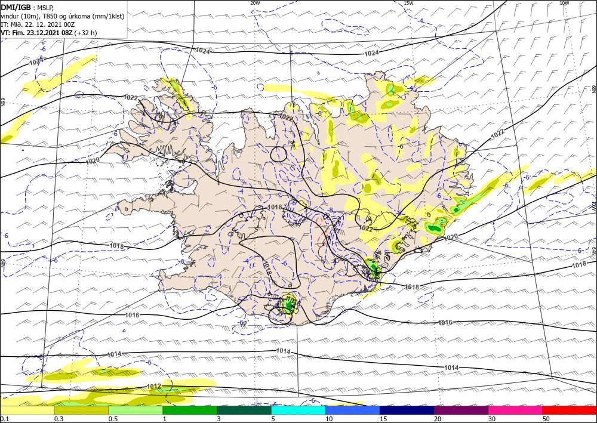Click the pink 30–50 legend swatch
The height and width of the screenshot is (423, 597).
click(516, 410)
